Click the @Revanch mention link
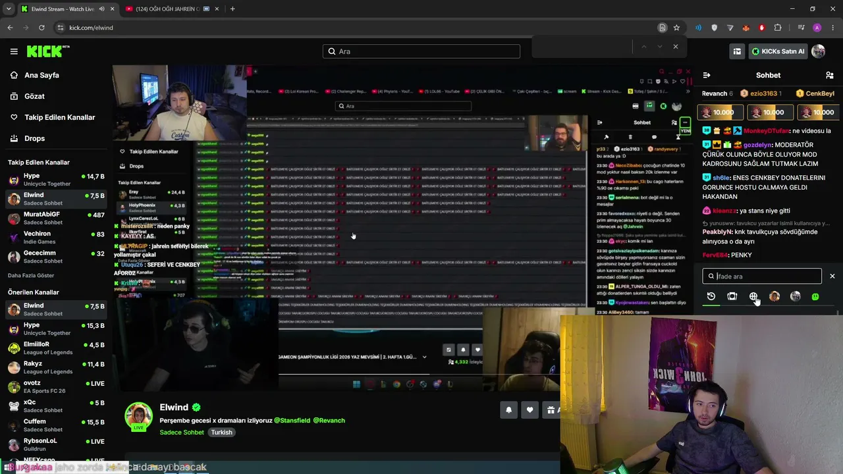 coord(329,420)
